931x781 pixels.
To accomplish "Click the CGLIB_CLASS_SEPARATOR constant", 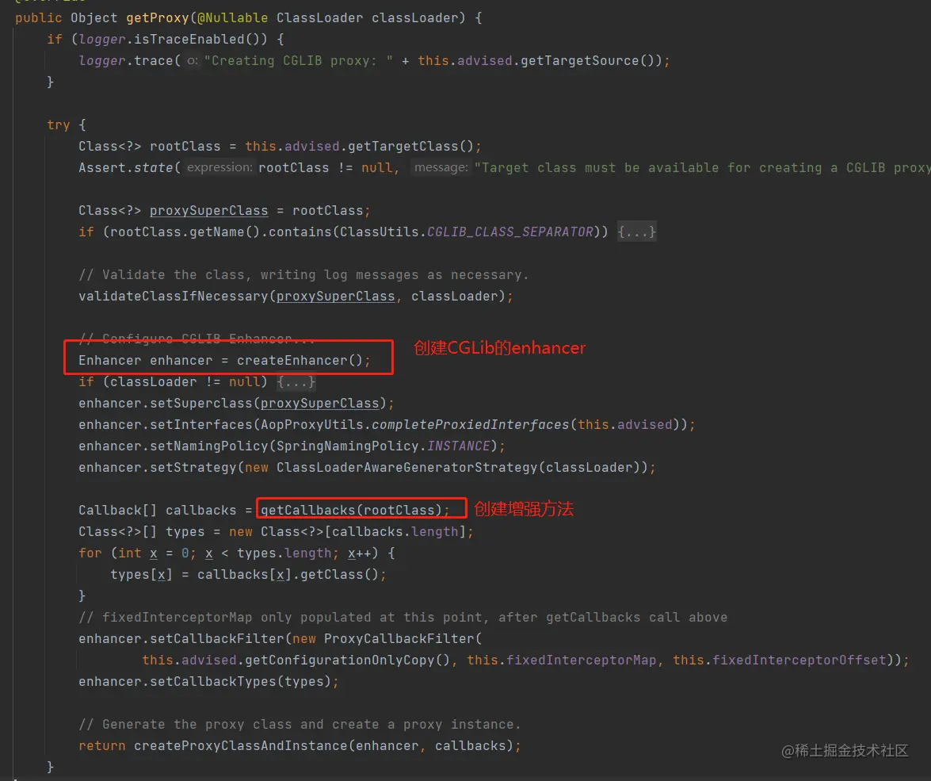I will tap(510, 232).
